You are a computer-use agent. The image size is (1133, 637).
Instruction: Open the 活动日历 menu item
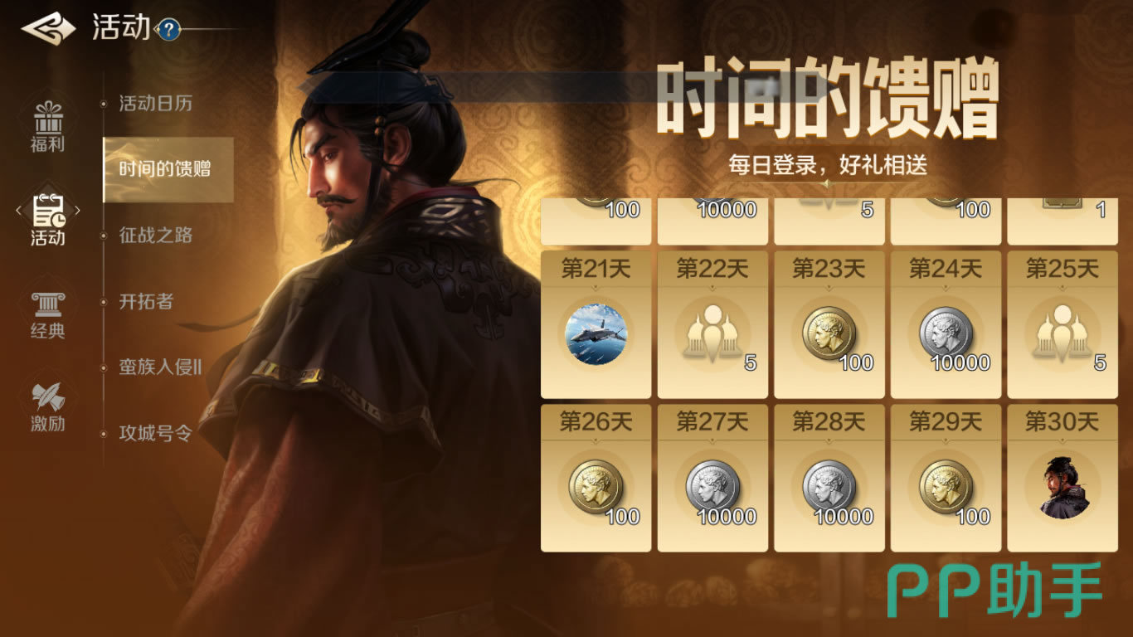pyautogui.click(x=155, y=104)
